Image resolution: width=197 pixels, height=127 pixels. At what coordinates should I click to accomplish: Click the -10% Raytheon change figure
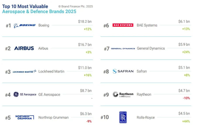(186, 98)
